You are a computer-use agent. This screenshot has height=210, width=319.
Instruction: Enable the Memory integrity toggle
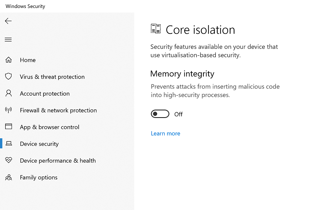pyautogui.click(x=160, y=114)
